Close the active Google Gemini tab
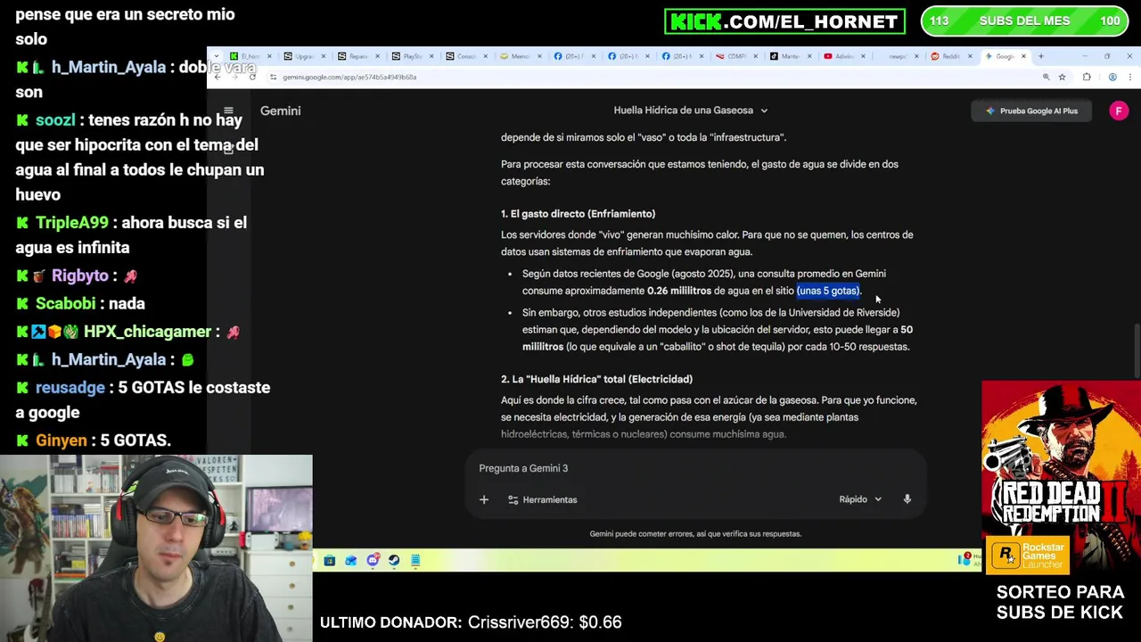This screenshot has height=642, width=1141. coord(1023,56)
